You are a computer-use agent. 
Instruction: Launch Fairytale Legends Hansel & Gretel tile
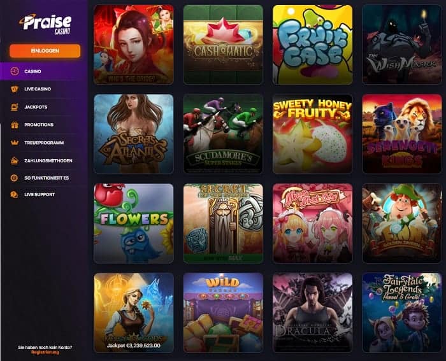pos(402,313)
